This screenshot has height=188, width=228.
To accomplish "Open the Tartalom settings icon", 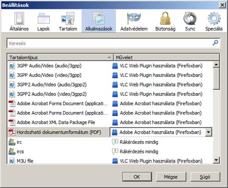I will 68,19.
